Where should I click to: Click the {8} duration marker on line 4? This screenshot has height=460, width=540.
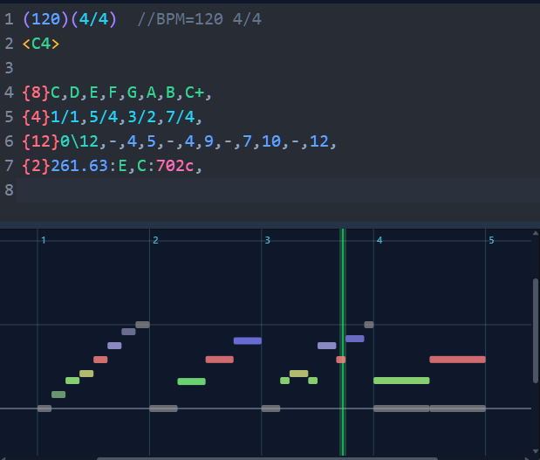[36, 93]
